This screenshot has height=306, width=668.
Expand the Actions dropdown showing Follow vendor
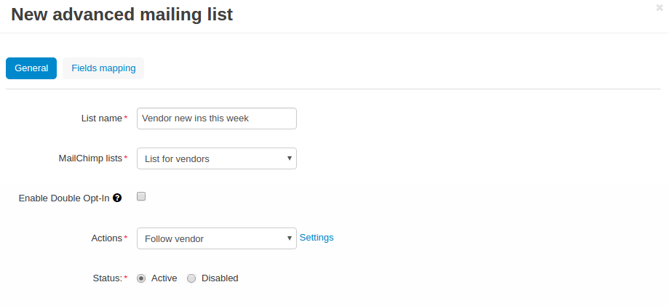(x=216, y=238)
